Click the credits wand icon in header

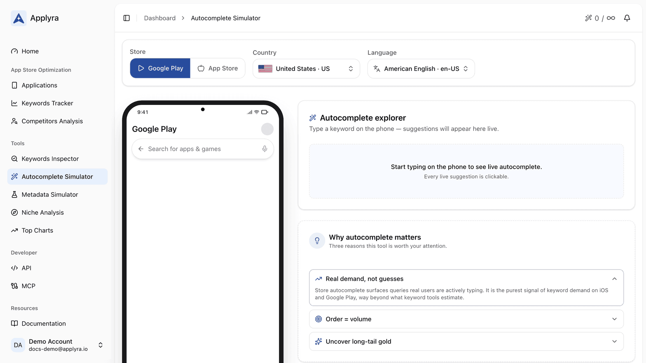588,18
